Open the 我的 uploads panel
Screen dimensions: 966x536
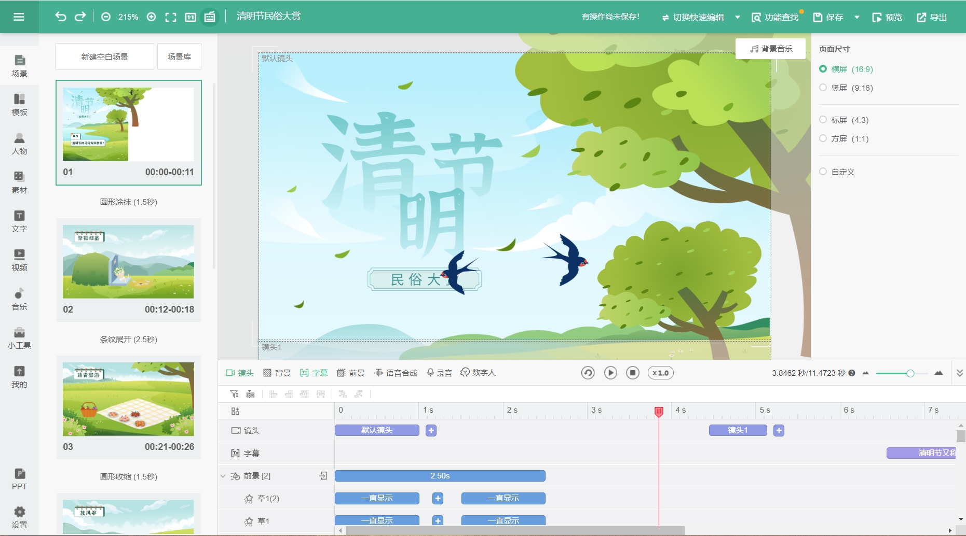[19, 377]
